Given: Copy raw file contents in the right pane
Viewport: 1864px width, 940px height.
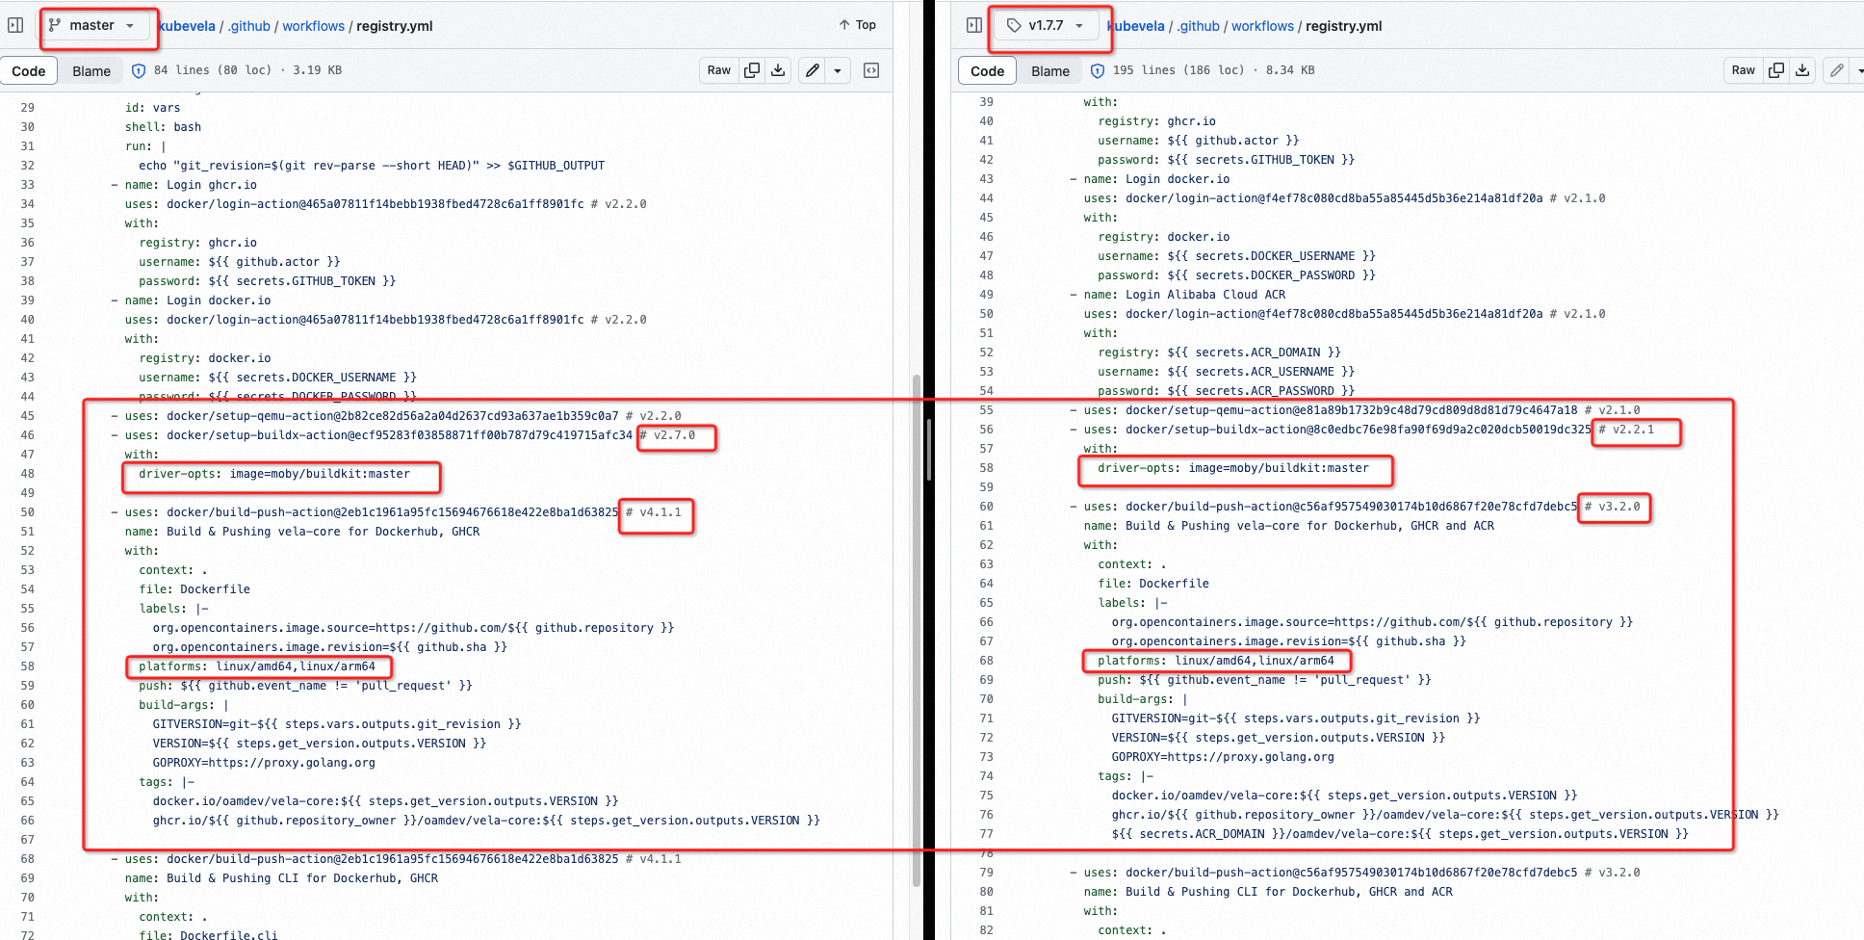Looking at the screenshot, I should tap(1775, 69).
